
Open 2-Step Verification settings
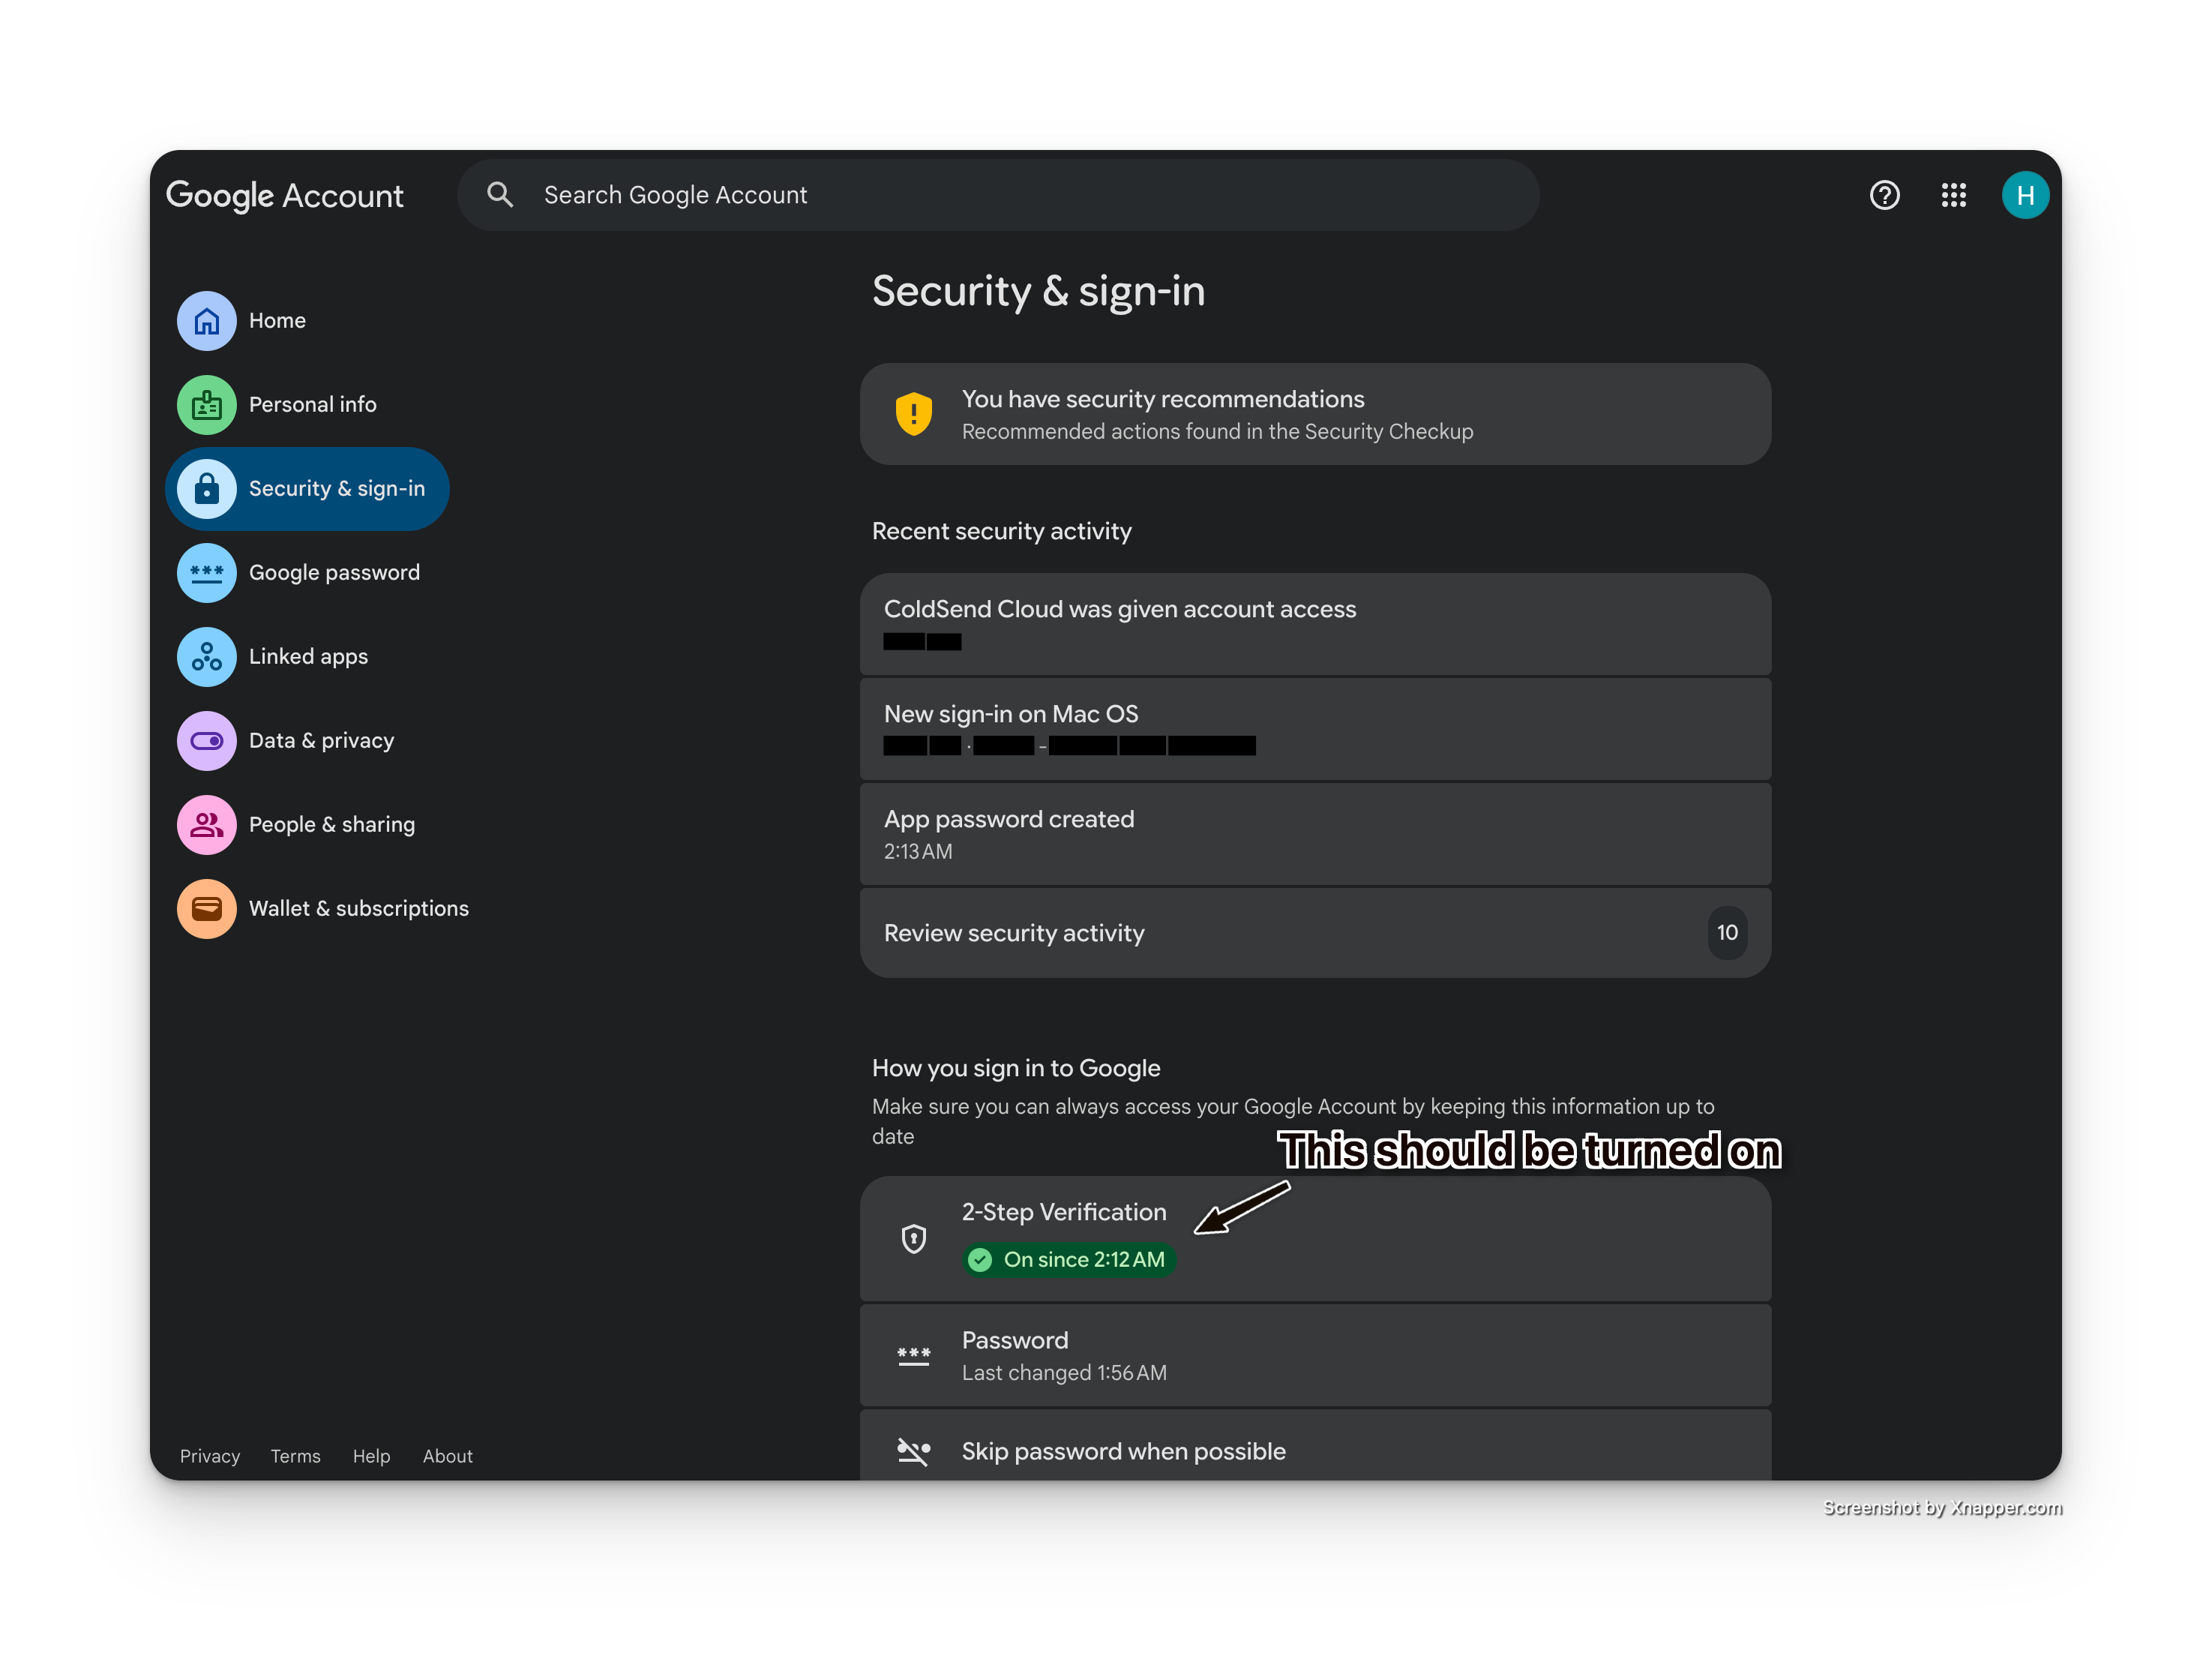point(1315,1239)
